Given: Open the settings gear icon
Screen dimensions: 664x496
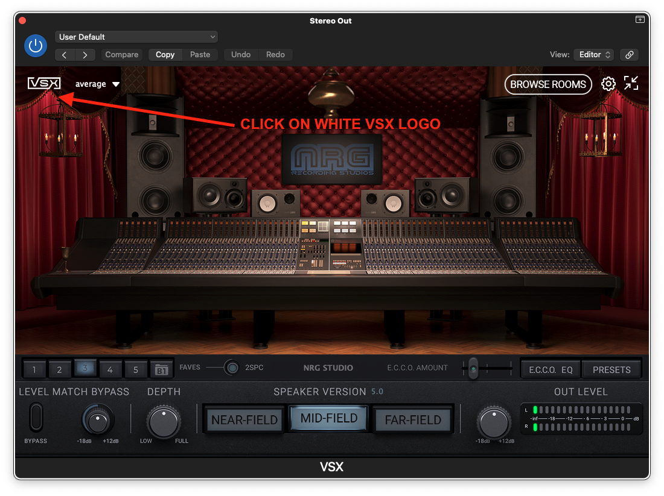Looking at the screenshot, I should (x=608, y=84).
